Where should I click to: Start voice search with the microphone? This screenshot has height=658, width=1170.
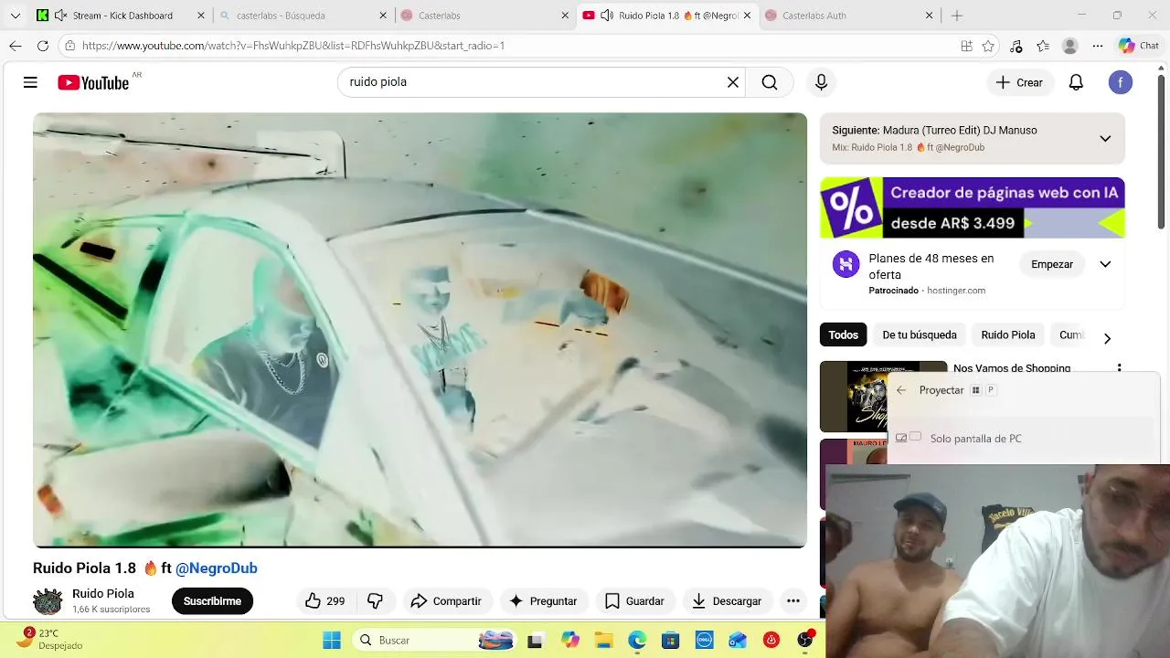coord(821,82)
